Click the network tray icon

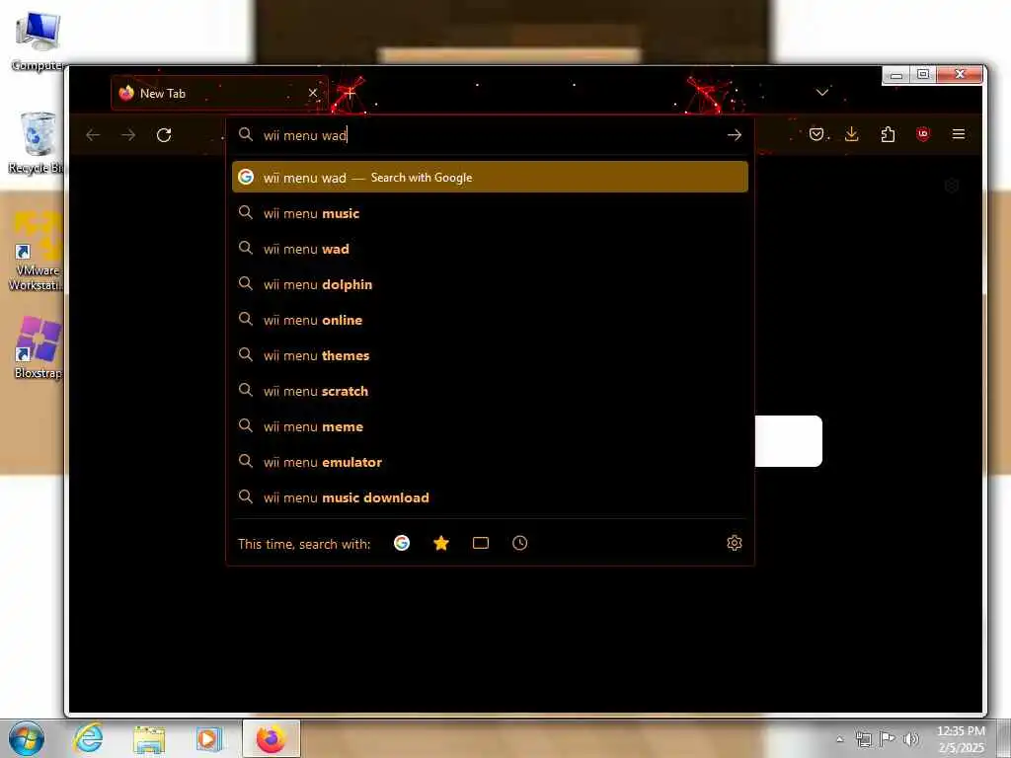[x=863, y=738]
